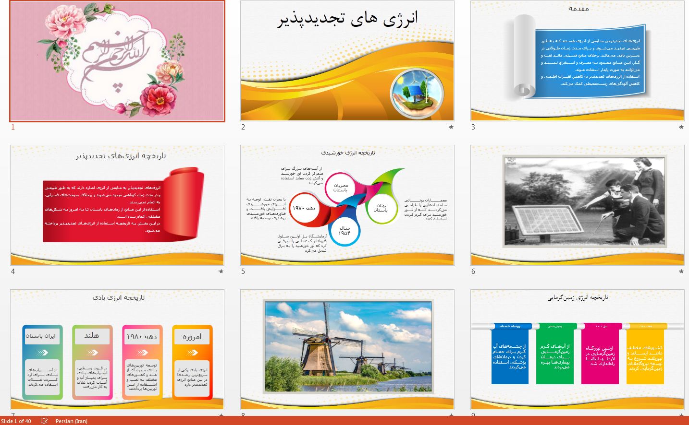
Task: Play animation preview star for slide 3
Action: [x=680, y=127]
